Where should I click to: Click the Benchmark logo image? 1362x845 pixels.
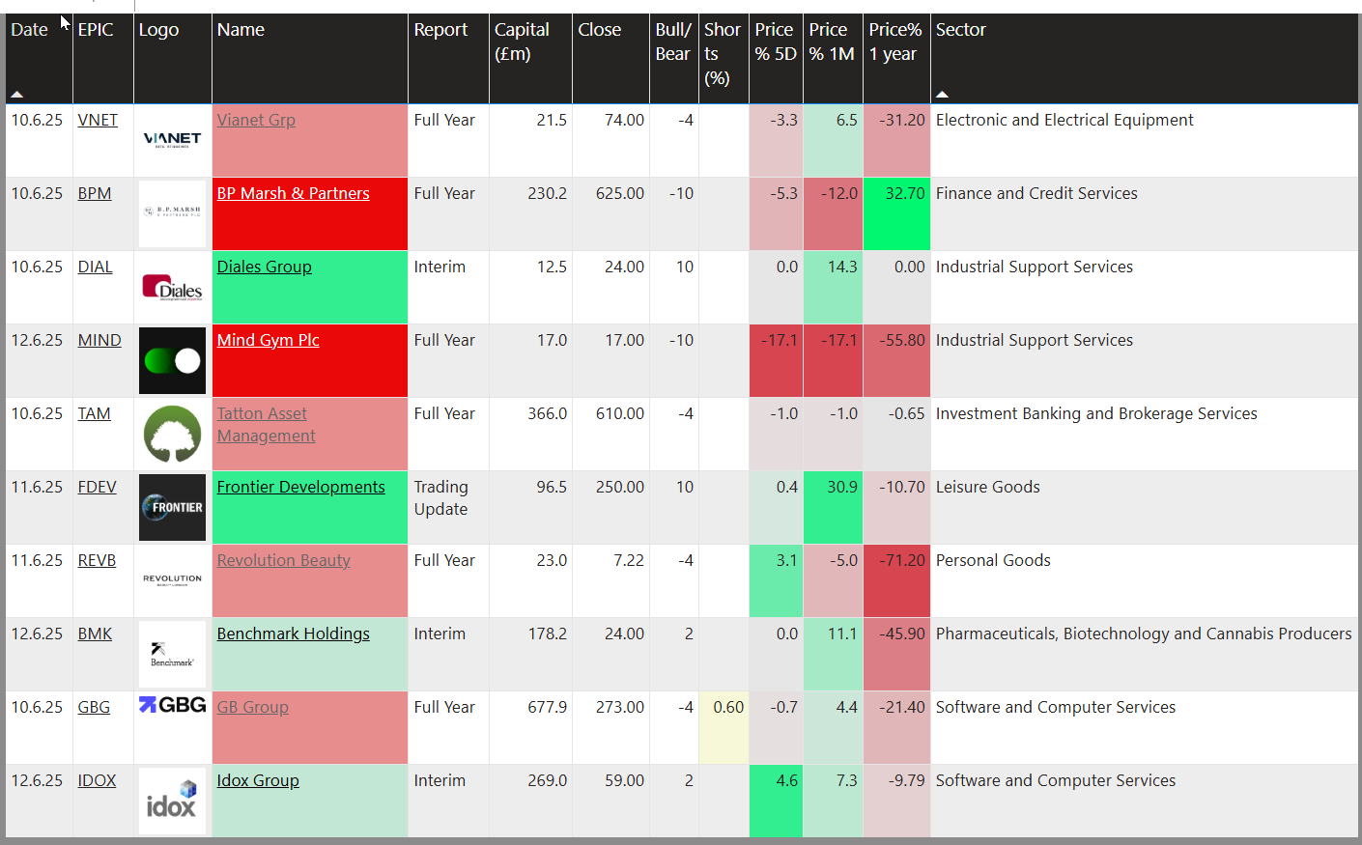pos(172,654)
